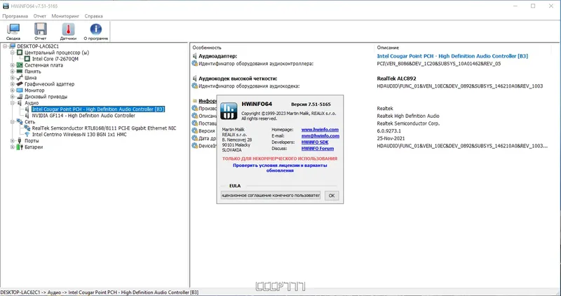
Task: Open the Датчики sensors thermometer button
Action: [68, 32]
